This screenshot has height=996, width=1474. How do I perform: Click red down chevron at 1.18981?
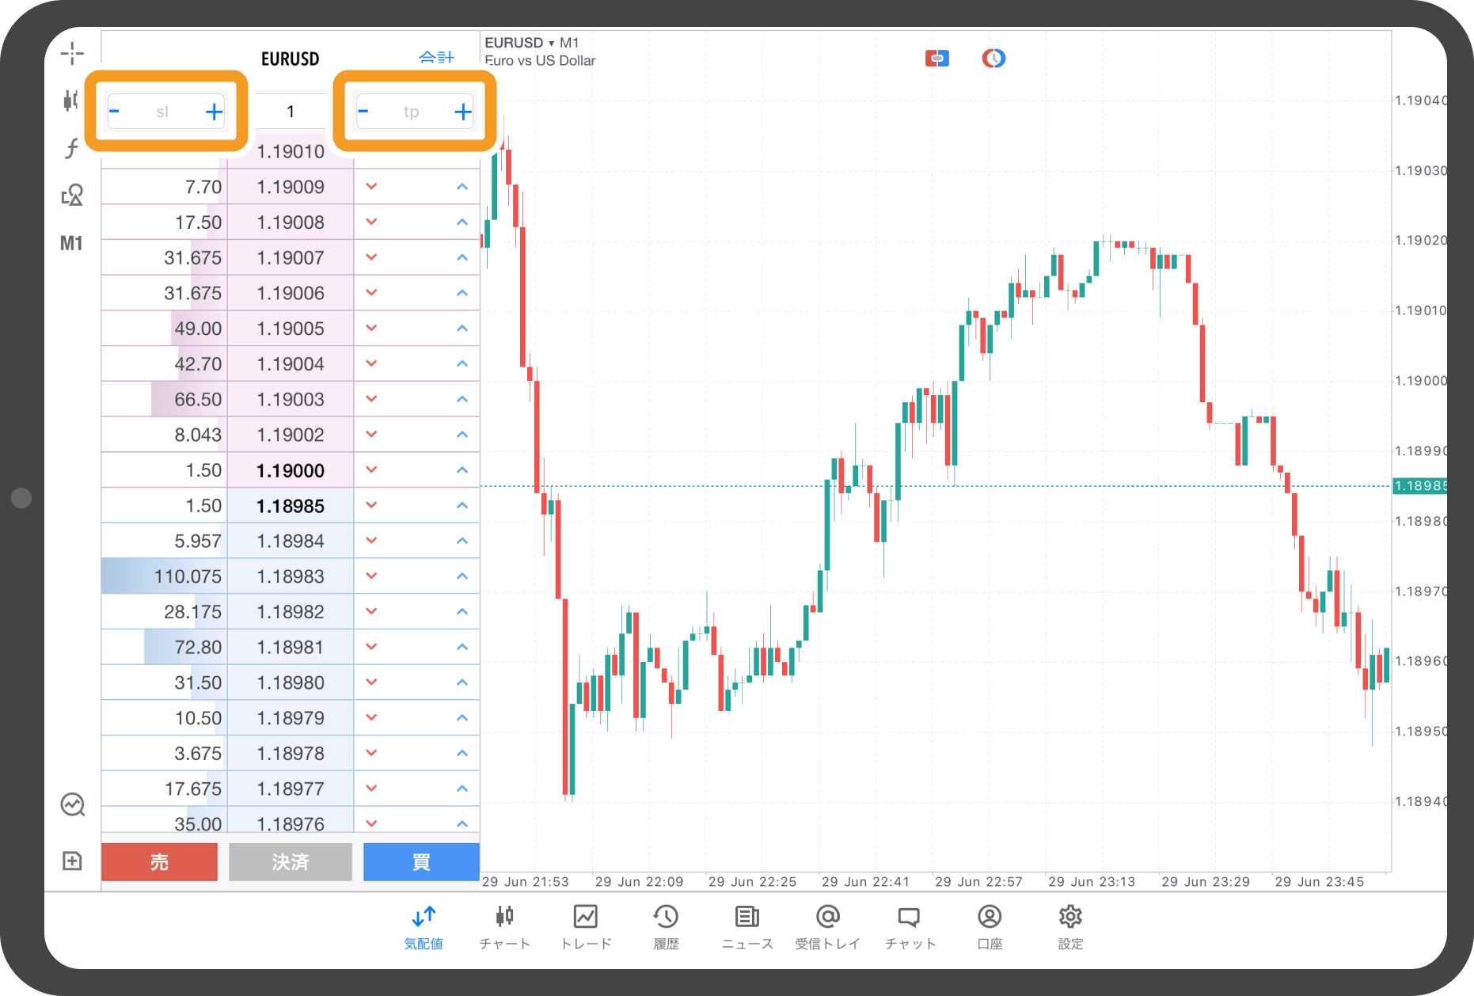coord(371,647)
